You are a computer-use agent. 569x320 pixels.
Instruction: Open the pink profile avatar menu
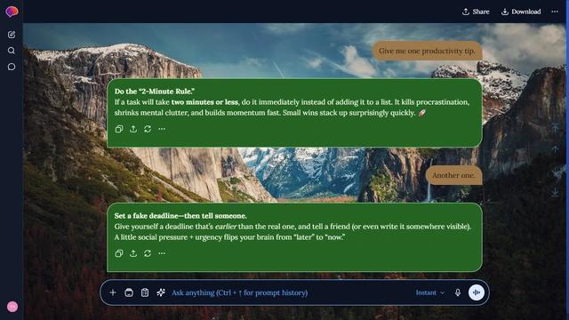(12, 307)
